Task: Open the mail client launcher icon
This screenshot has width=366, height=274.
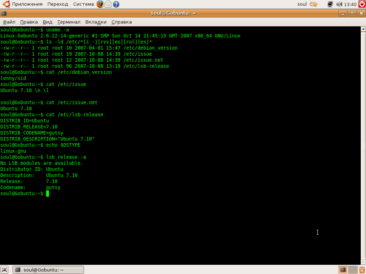Action: (108, 4)
